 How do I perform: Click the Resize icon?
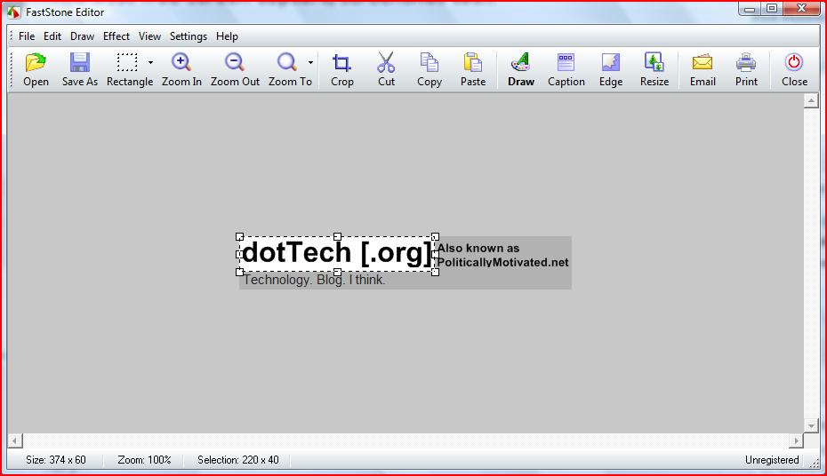point(654,64)
